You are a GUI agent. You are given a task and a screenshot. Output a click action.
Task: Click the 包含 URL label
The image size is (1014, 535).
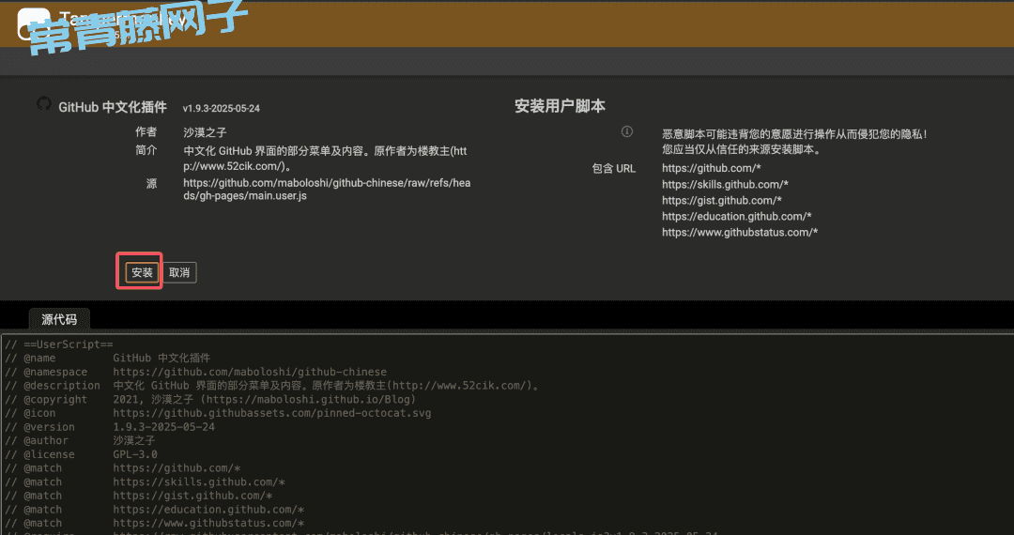point(614,169)
